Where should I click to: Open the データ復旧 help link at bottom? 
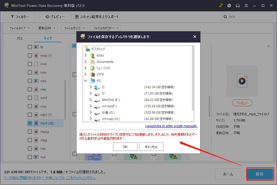point(50,178)
